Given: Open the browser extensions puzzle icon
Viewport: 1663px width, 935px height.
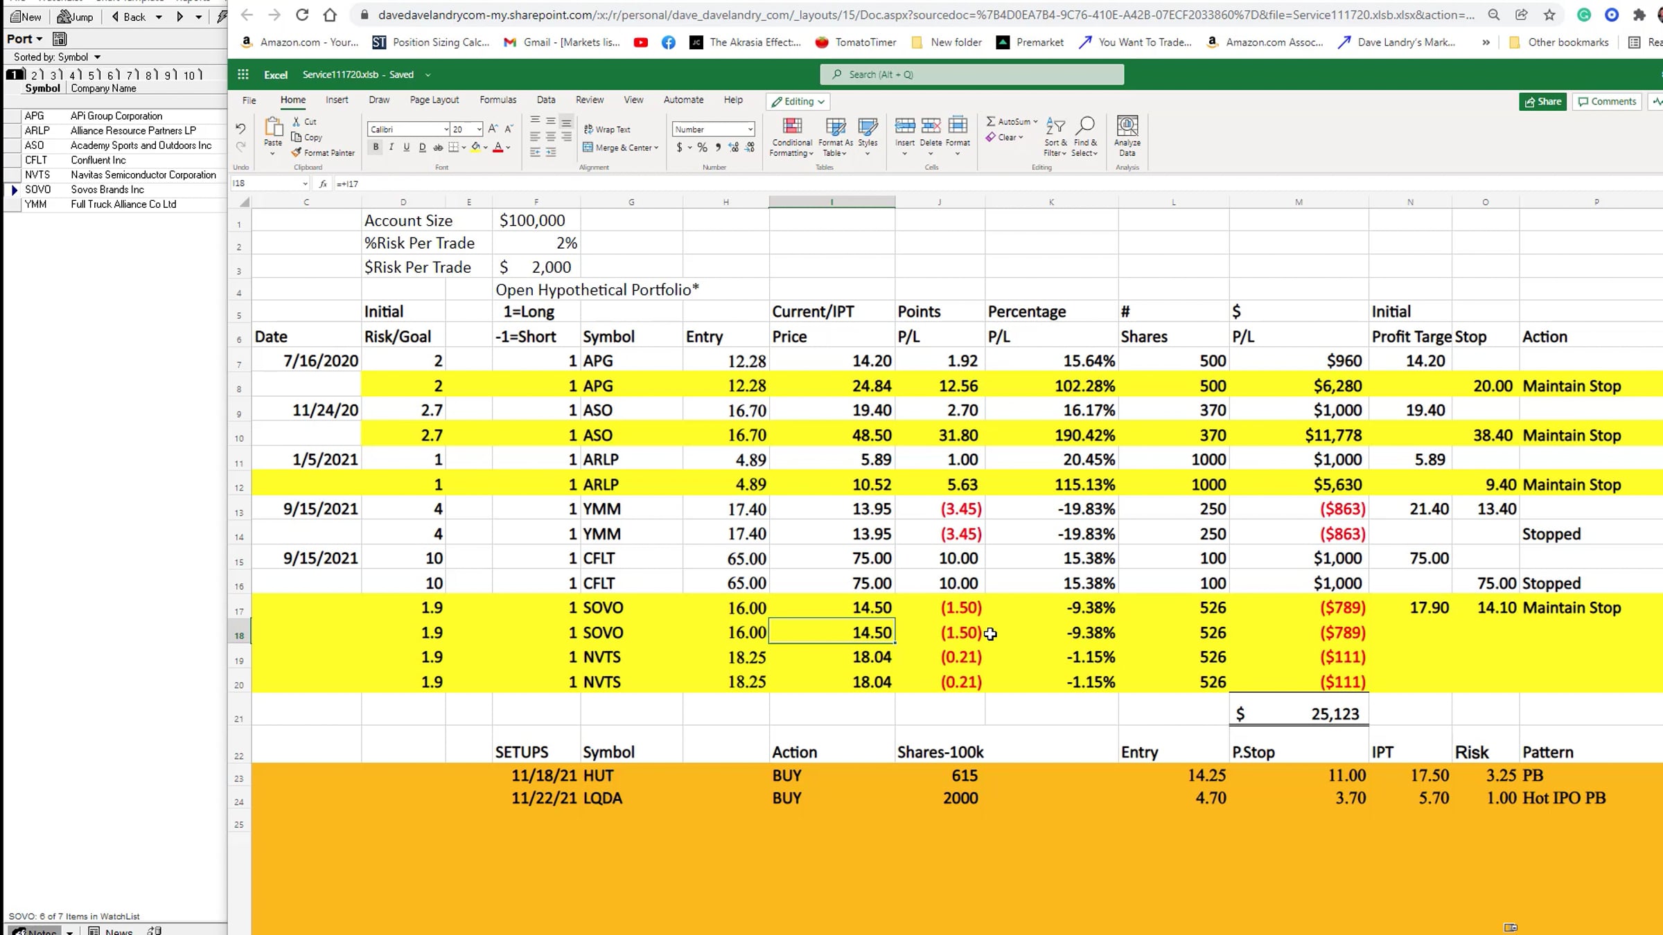Looking at the screenshot, I should (x=1639, y=15).
